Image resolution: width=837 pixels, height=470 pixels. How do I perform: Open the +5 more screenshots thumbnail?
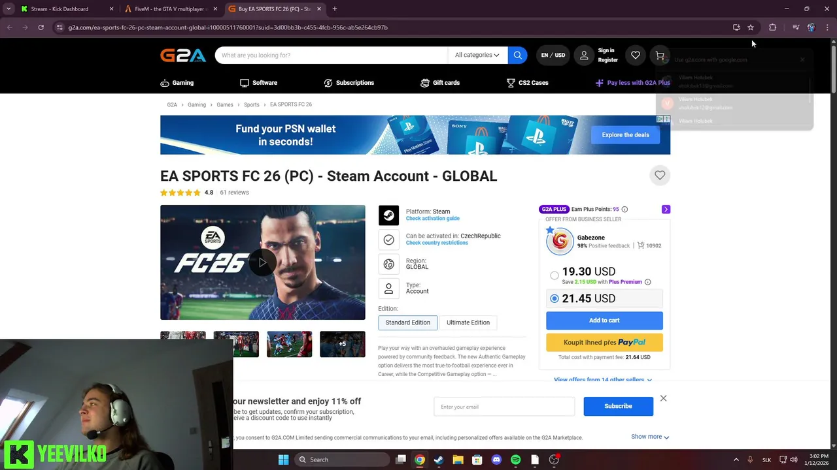[342, 344]
